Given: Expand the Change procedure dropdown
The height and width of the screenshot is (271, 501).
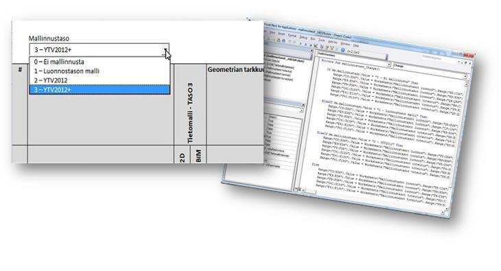Looking at the screenshot, I should (x=465, y=76).
